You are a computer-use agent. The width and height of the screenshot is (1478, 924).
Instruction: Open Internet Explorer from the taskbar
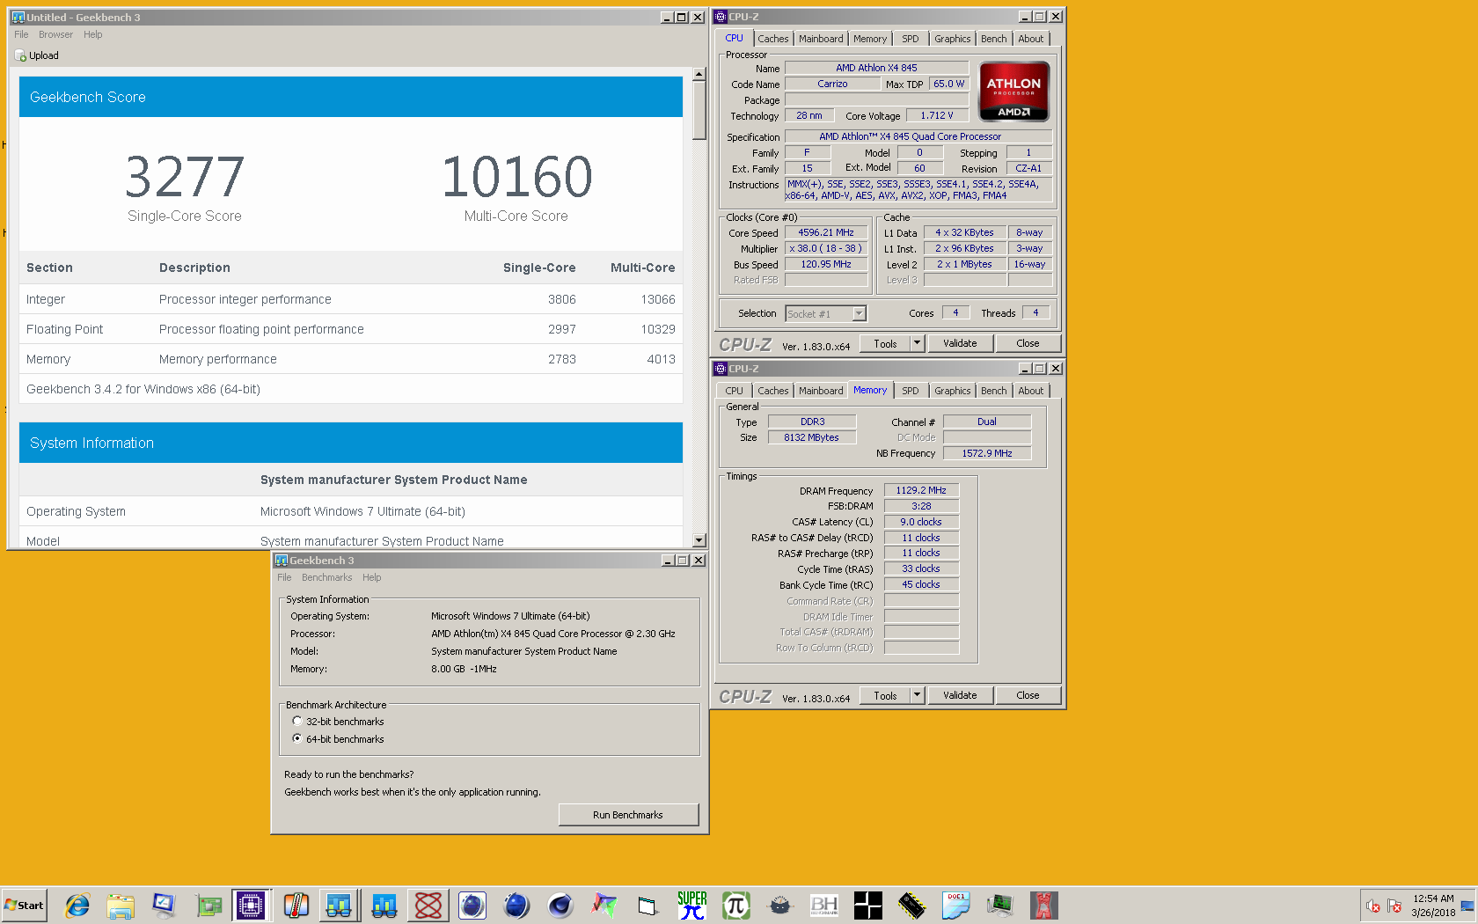coord(77,905)
